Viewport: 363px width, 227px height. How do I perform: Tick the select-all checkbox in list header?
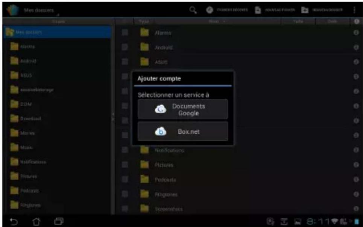(x=125, y=21)
